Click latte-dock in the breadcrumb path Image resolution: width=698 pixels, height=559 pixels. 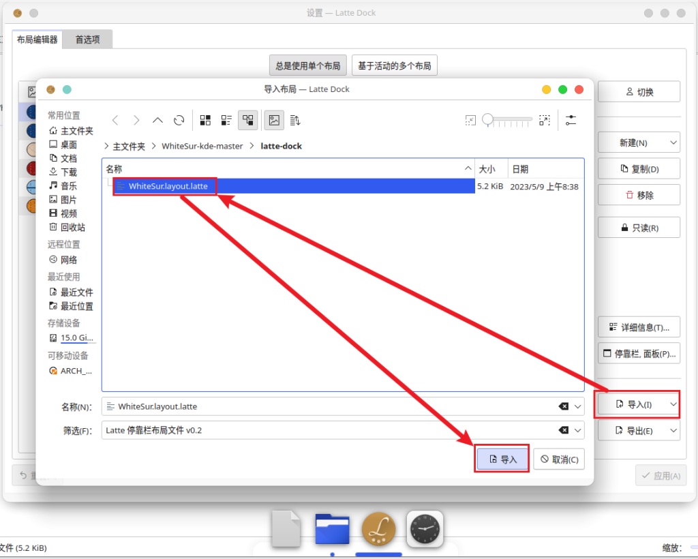click(282, 146)
